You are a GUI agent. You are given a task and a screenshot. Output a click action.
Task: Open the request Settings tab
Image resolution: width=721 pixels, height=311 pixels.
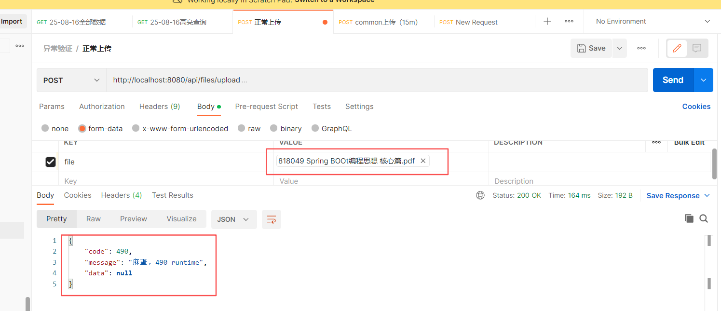359,107
